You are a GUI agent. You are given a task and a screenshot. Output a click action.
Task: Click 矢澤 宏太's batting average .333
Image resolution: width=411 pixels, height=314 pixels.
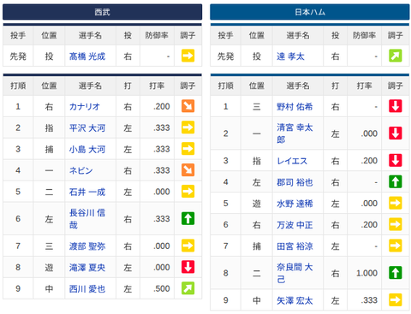click(x=369, y=300)
